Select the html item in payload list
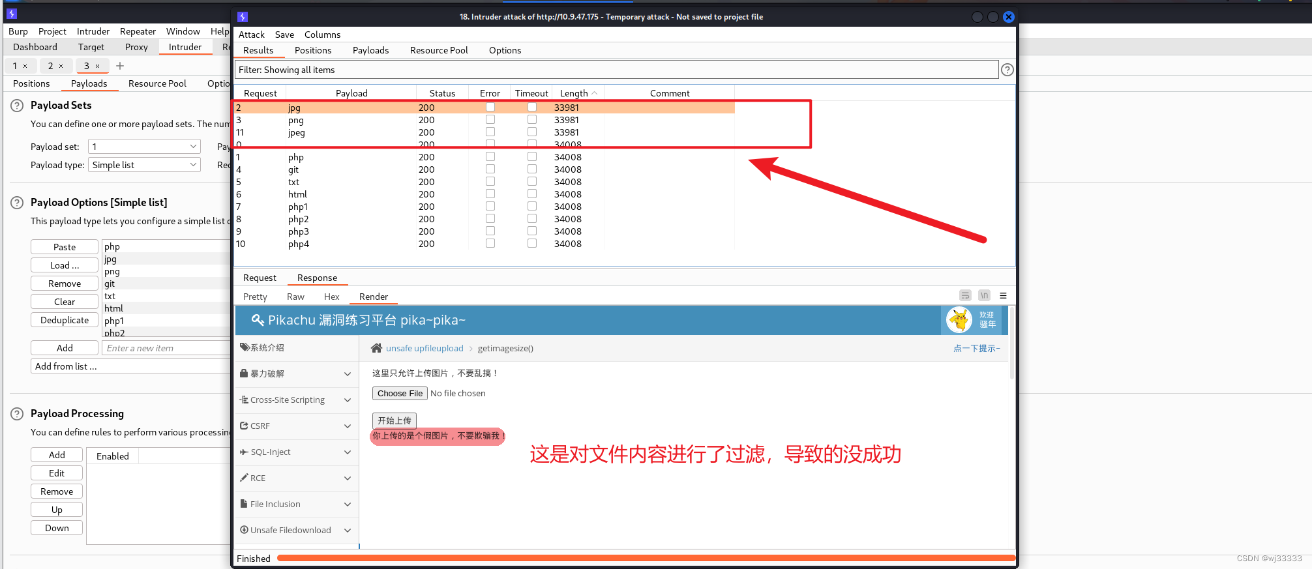This screenshot has width=1312, height=569. coord(166,308)
